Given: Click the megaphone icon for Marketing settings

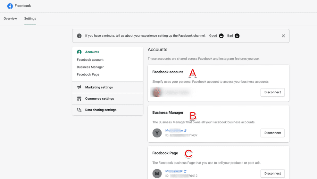Looking at the screenshot, I should (79, 87).
